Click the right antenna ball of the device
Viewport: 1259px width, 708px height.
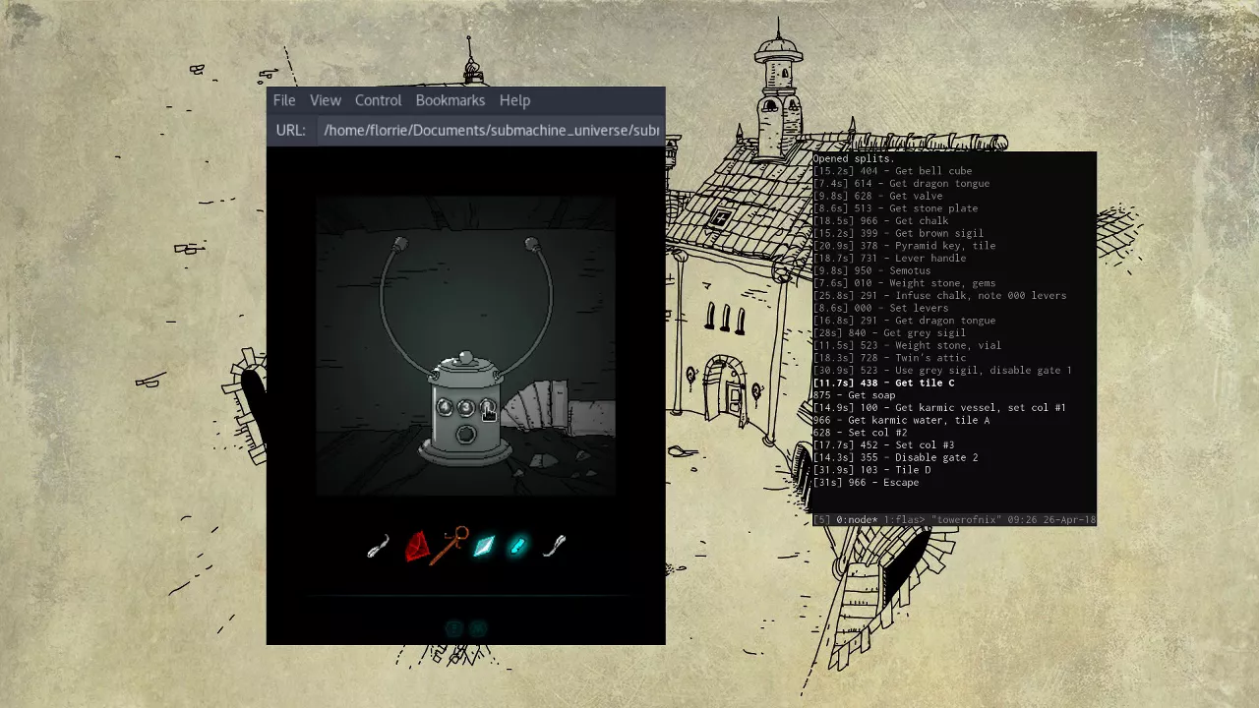[x=532, y=243]
